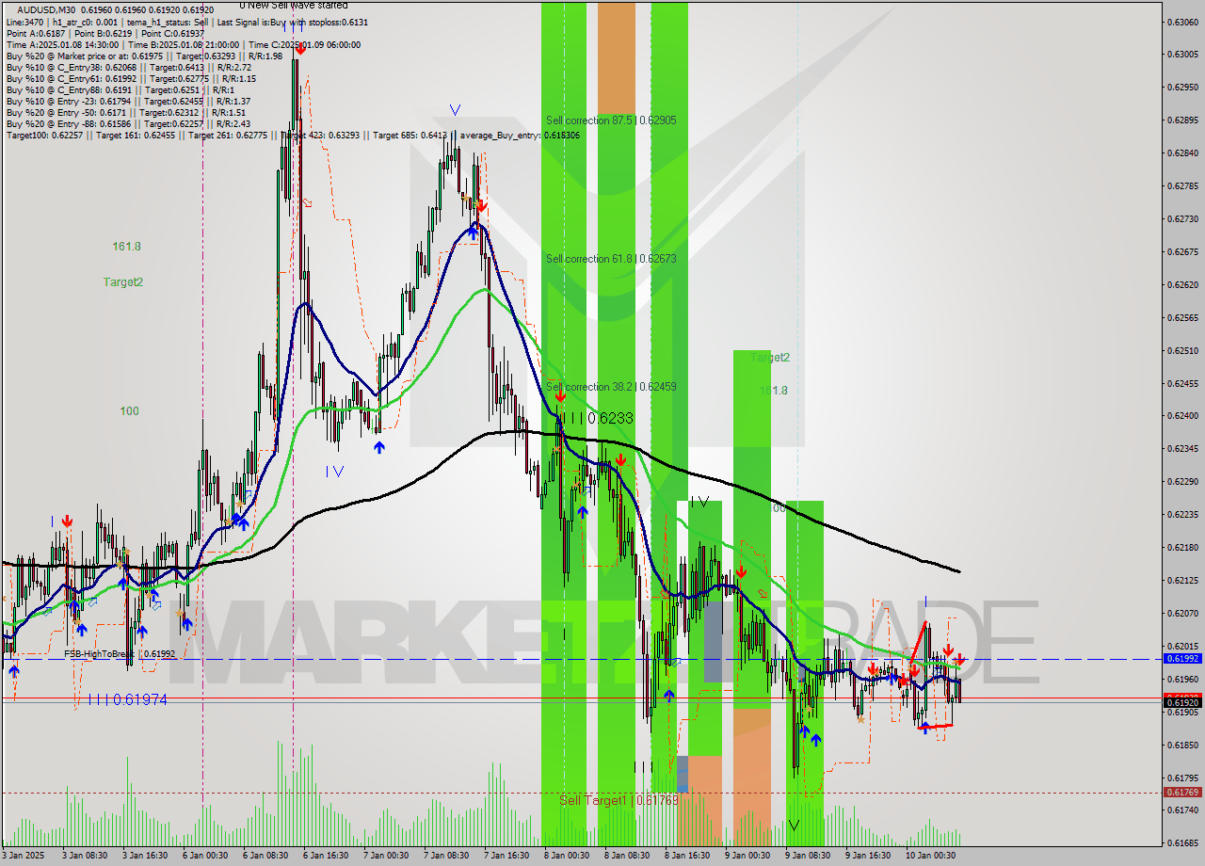Select the 'I I I 0.61974' level label

[x=127, y=699]
